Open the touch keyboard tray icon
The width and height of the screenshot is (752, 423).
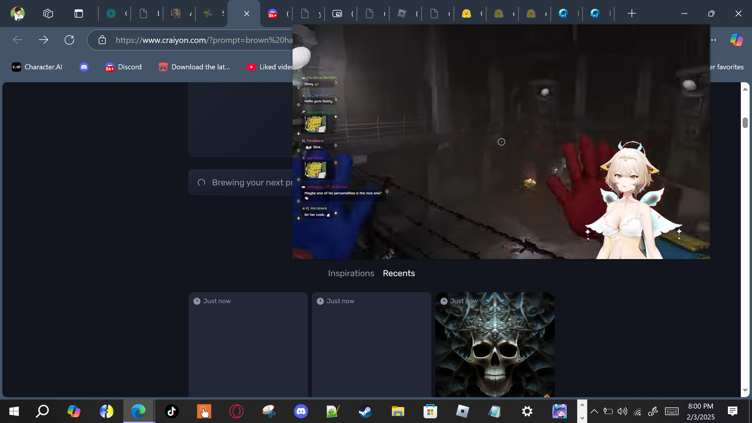(x=672, y=411)
